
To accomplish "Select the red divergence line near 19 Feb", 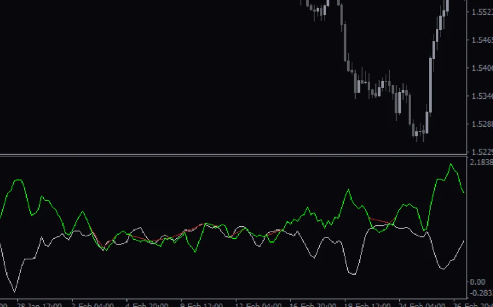I will click(x=382, y=221).
